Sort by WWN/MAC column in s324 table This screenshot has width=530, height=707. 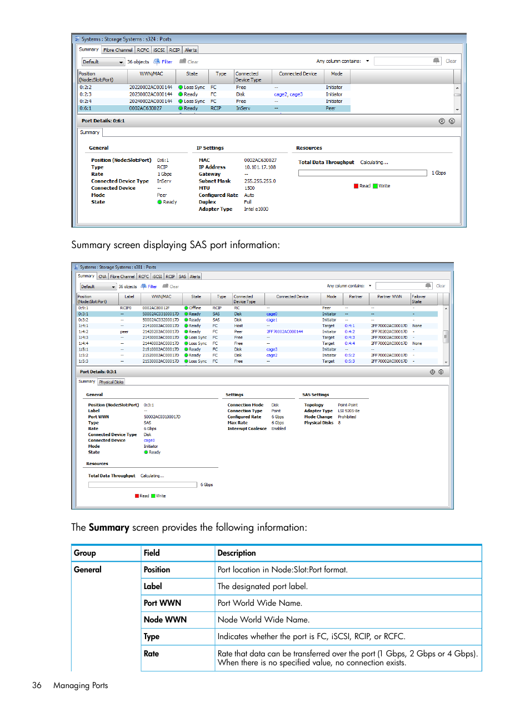click(x=151, y=77)
